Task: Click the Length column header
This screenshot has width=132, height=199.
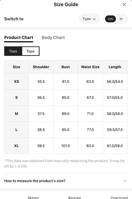Action: point(115,67)
